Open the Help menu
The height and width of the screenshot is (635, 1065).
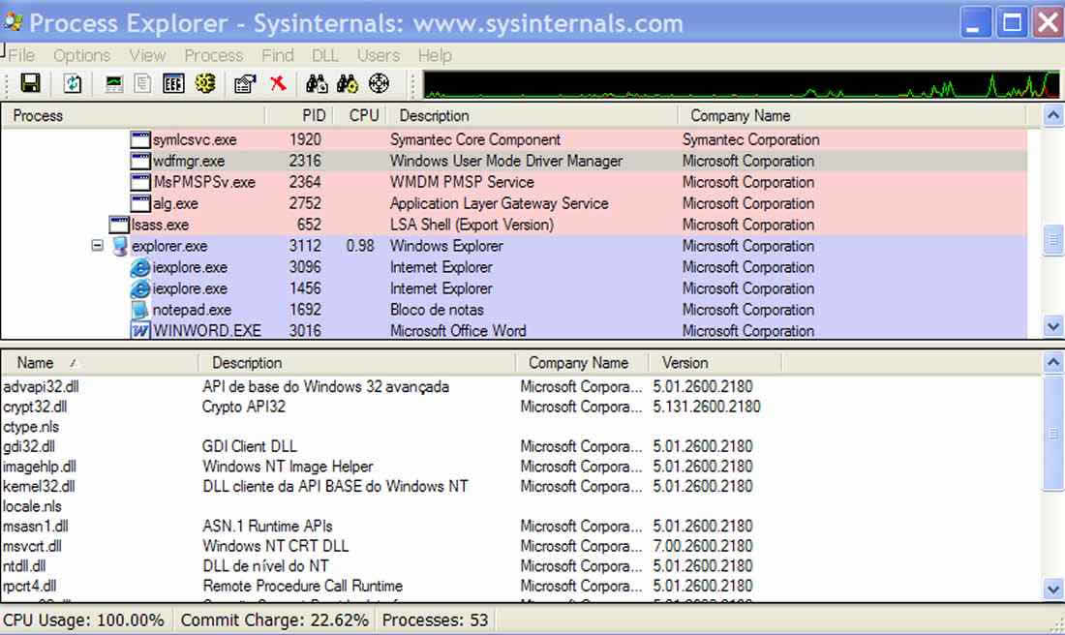pyautogui.click(x=435, y=55)
